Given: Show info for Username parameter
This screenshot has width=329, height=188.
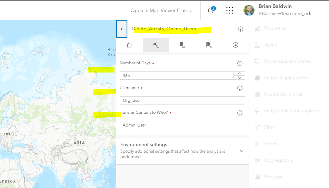Looking at the screenshot, I should coord(240,88).
